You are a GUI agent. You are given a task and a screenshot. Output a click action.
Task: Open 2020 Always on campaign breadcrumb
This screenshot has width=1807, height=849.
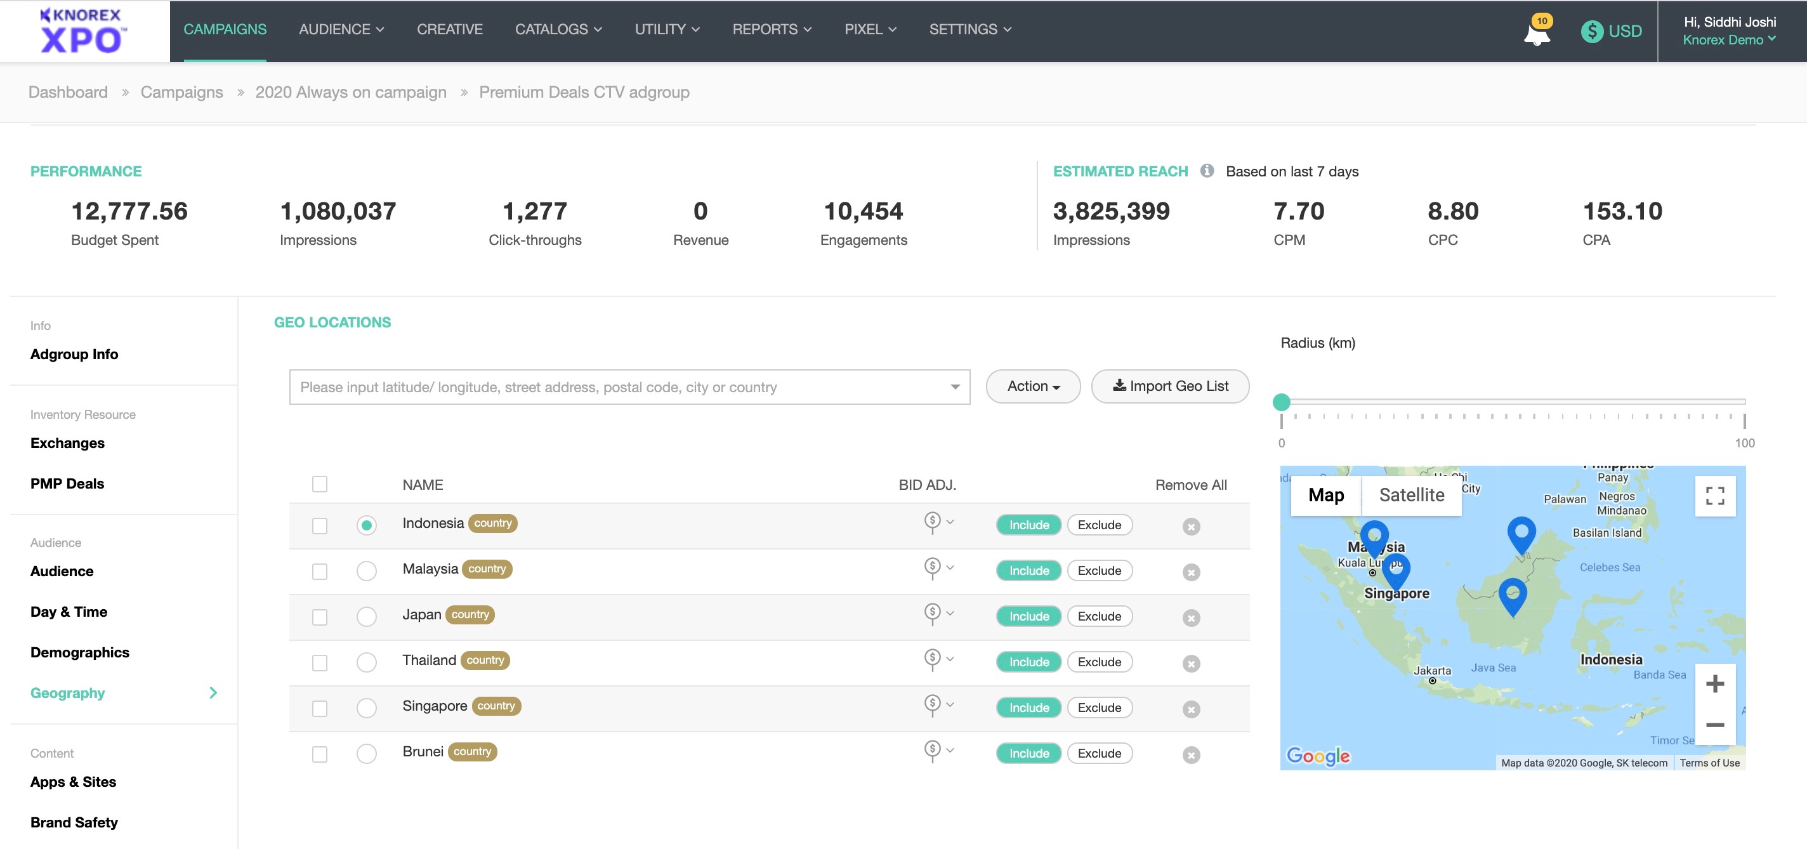click(x=351, y=92)
